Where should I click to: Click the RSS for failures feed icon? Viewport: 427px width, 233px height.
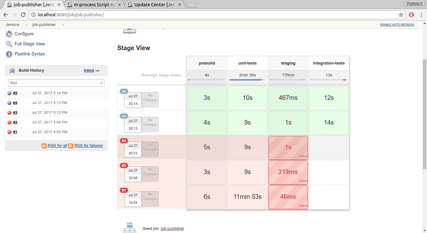click(71, 146)
